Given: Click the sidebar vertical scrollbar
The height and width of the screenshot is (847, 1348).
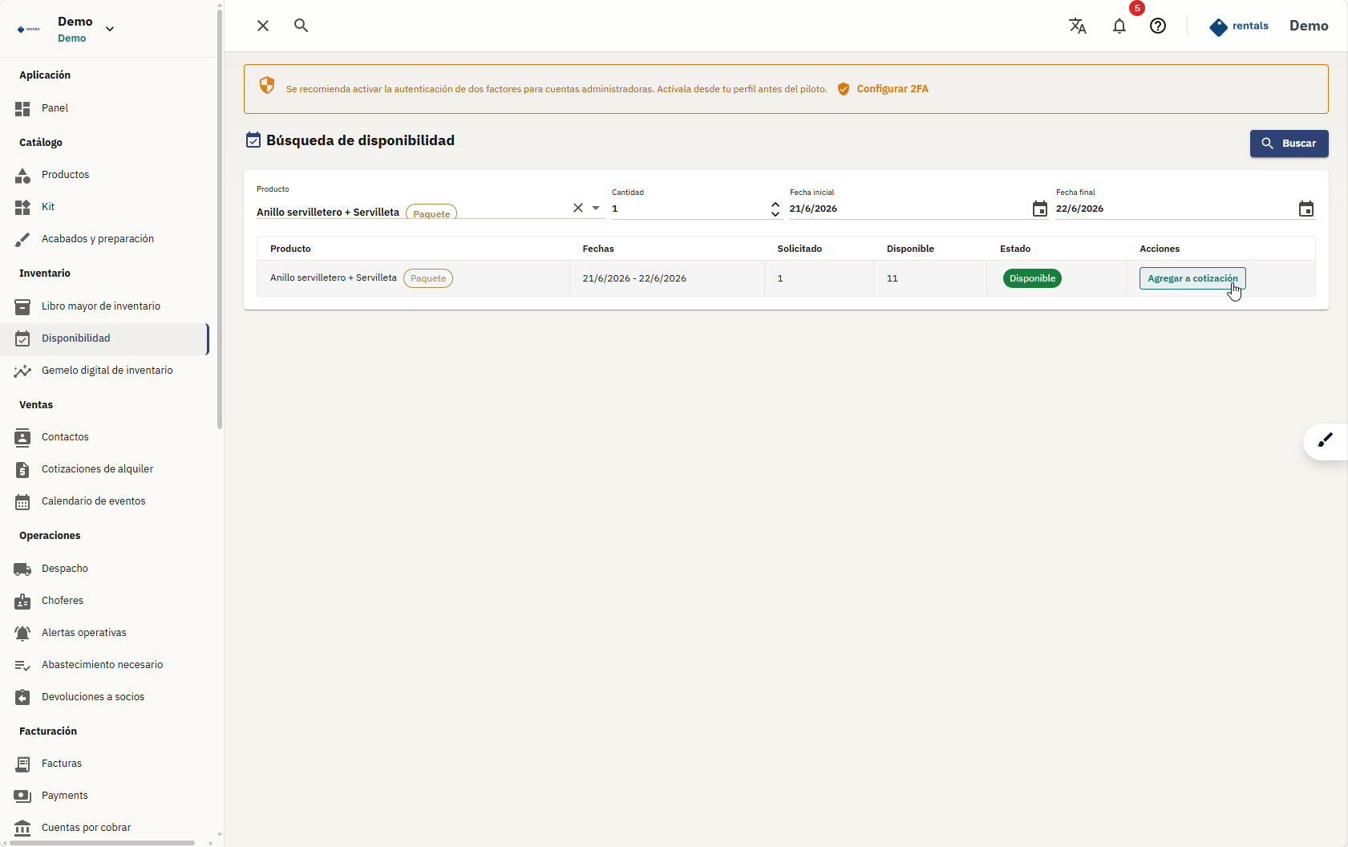Looking at the screenshot, I should pyautogui.click(x=220, y=219).
